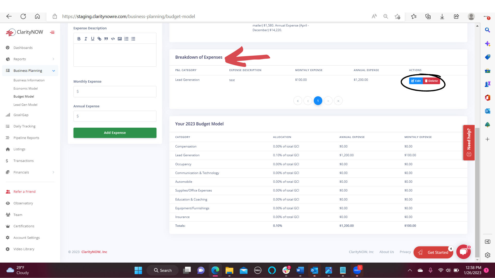Viewport: 495px width, 278px height.
Task: Open Edge sidebar search
Action: tap(488, 30)
